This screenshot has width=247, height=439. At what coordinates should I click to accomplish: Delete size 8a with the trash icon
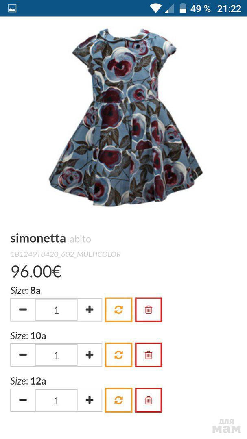[x=149, y=310]
